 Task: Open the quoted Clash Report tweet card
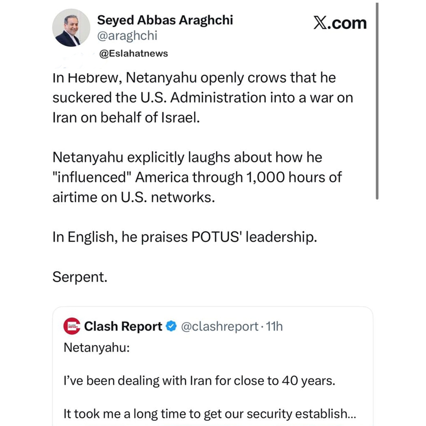(213, 366)
